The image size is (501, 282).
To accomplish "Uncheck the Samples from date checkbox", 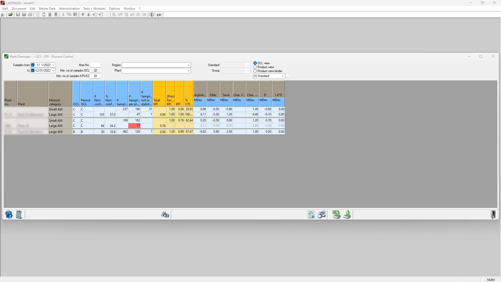I will pos(33,65).
